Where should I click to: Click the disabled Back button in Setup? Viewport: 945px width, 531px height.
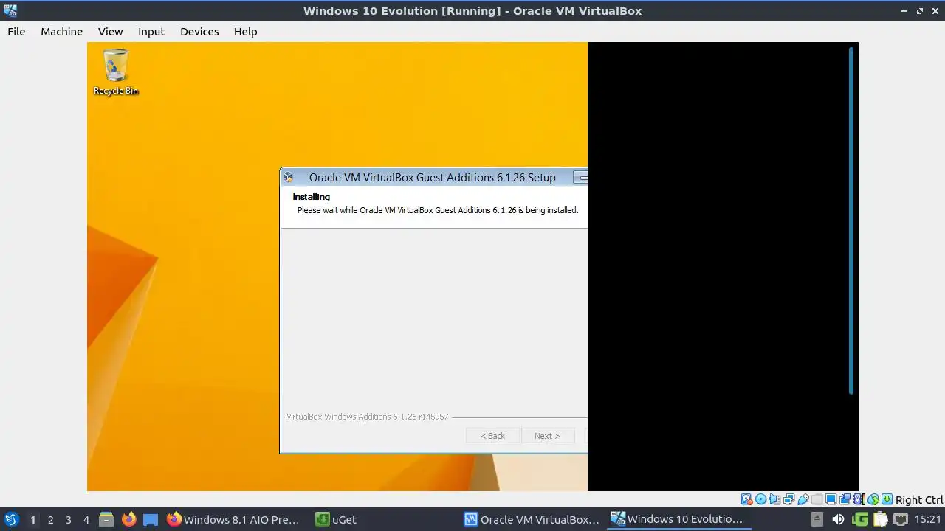pos(492,436)
